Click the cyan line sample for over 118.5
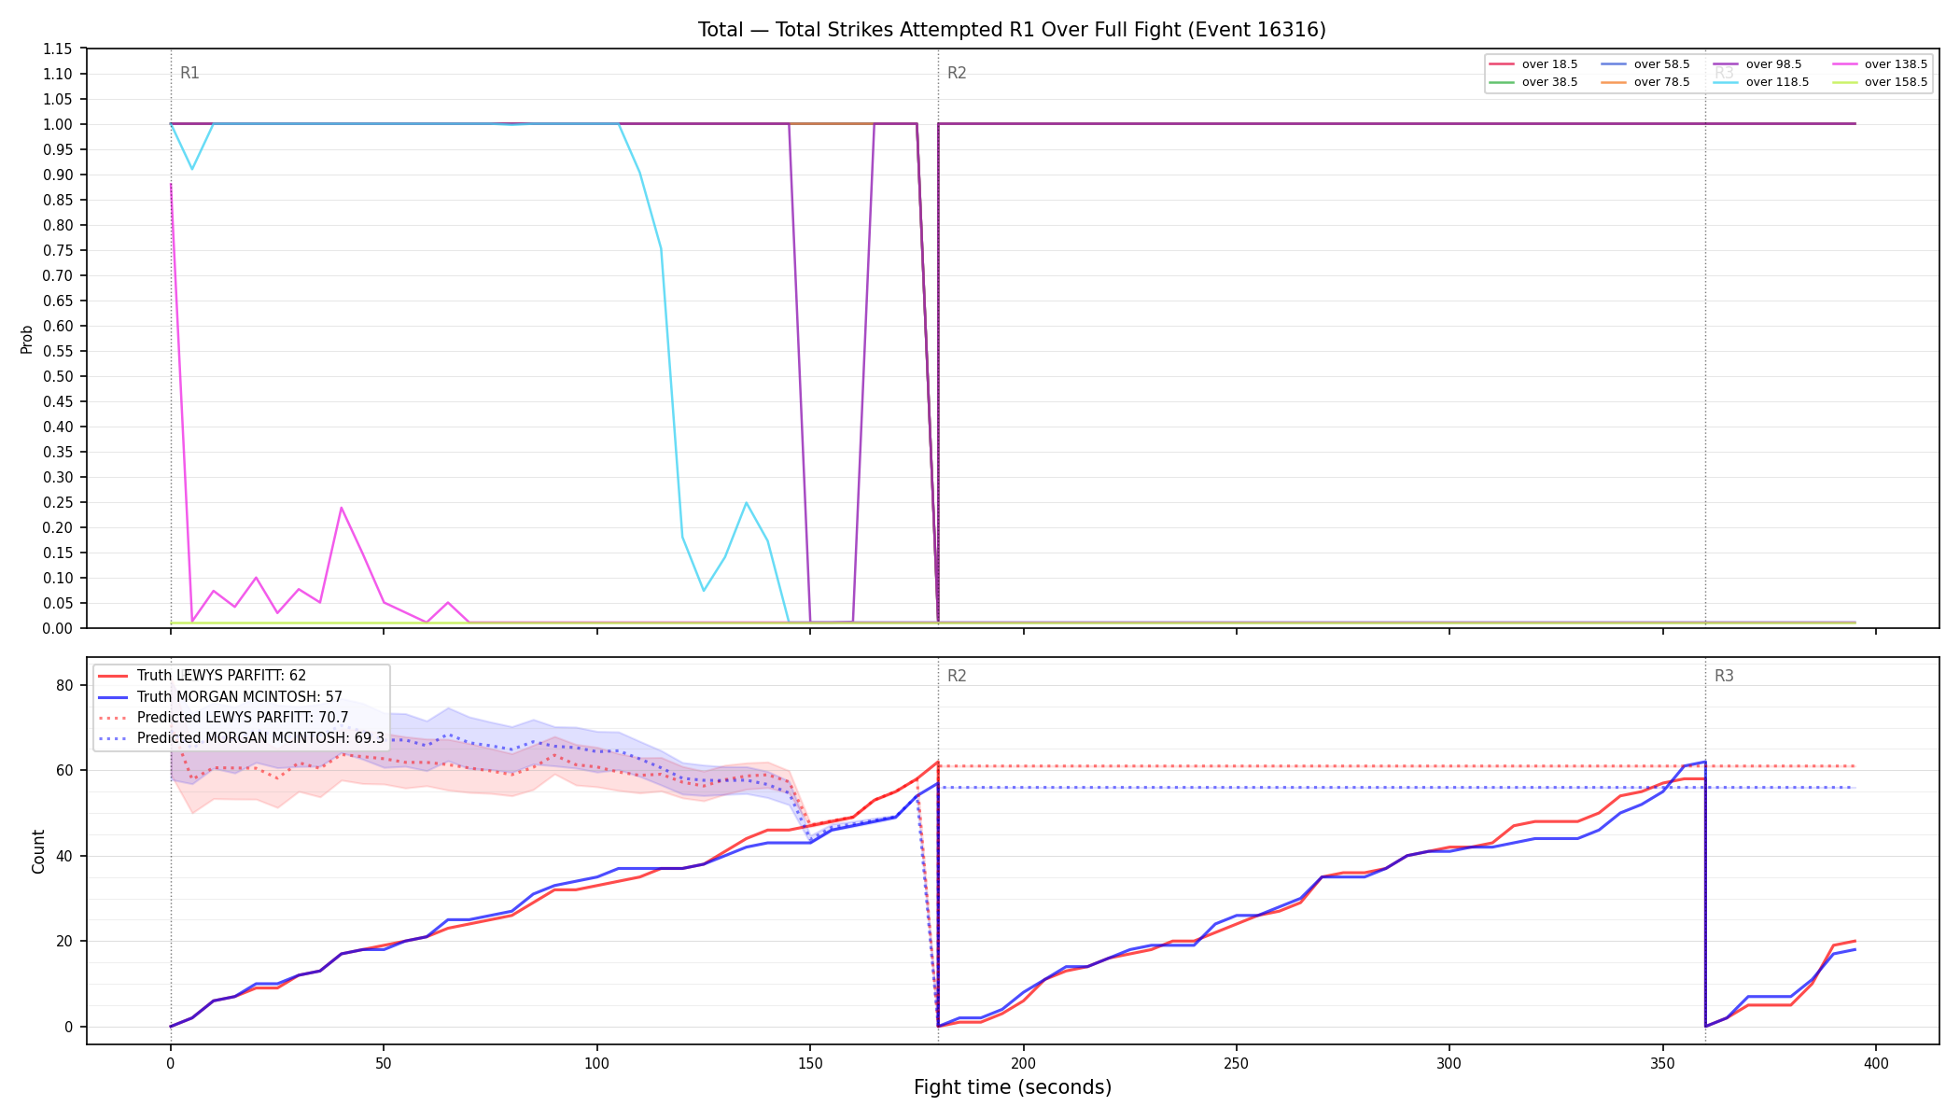 pyautogui.click(x=1727, y=82)
